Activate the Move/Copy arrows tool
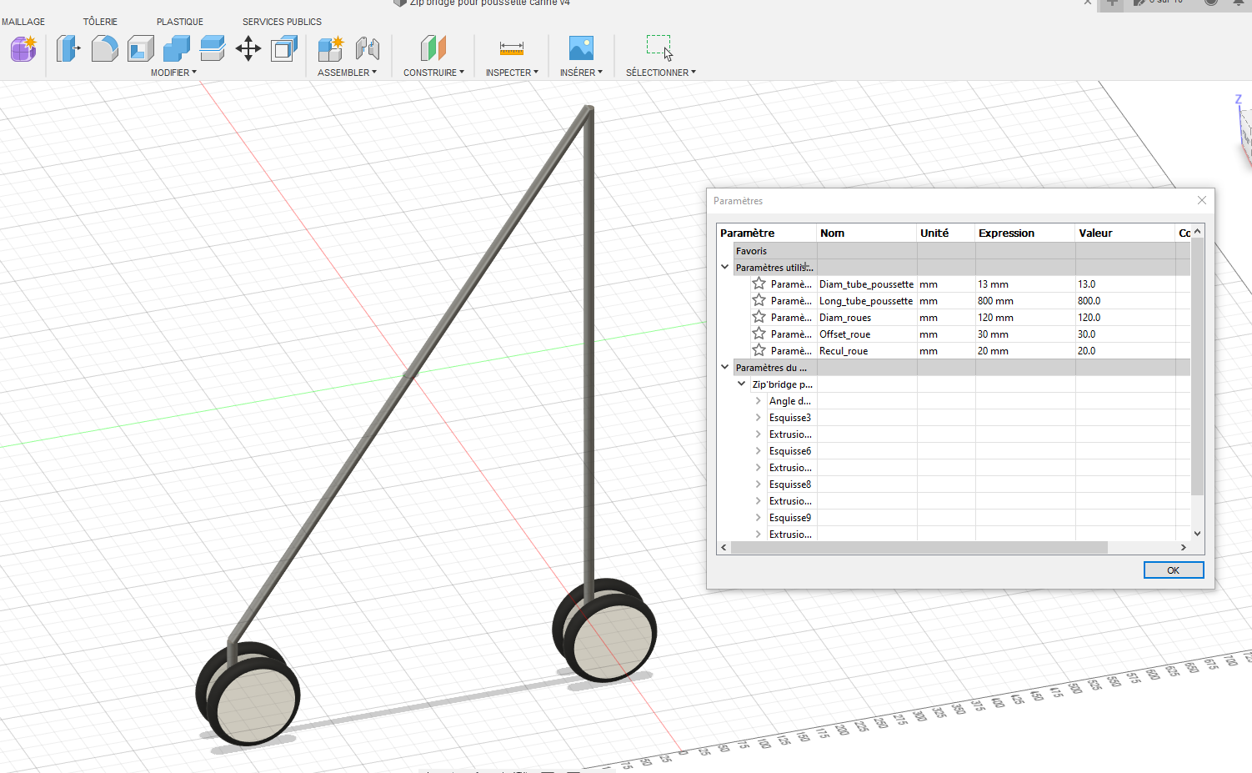This screenshot has height=773, width=1252. pos(248,49)
